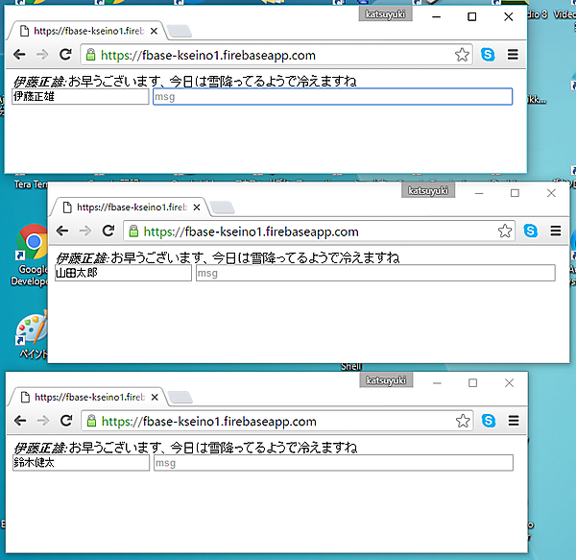This screenshot has height=560, width=576.
Task: Click name field containing 鈴木健太
Action: 81,463
